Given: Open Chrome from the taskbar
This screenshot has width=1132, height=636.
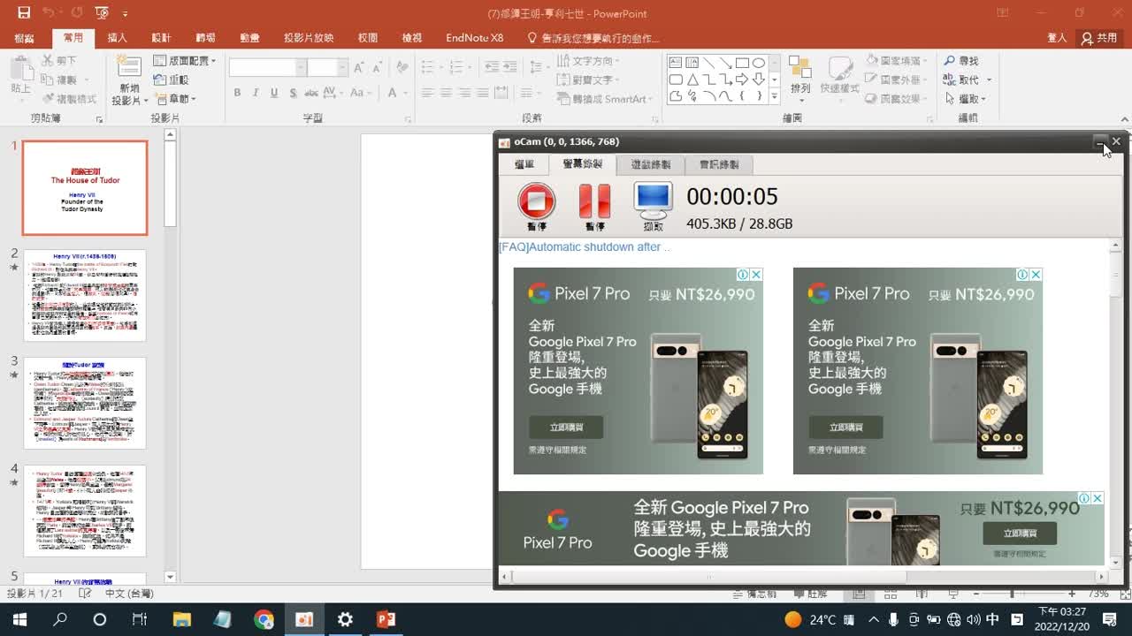Looking at the screenshot, I should [264, 619].
